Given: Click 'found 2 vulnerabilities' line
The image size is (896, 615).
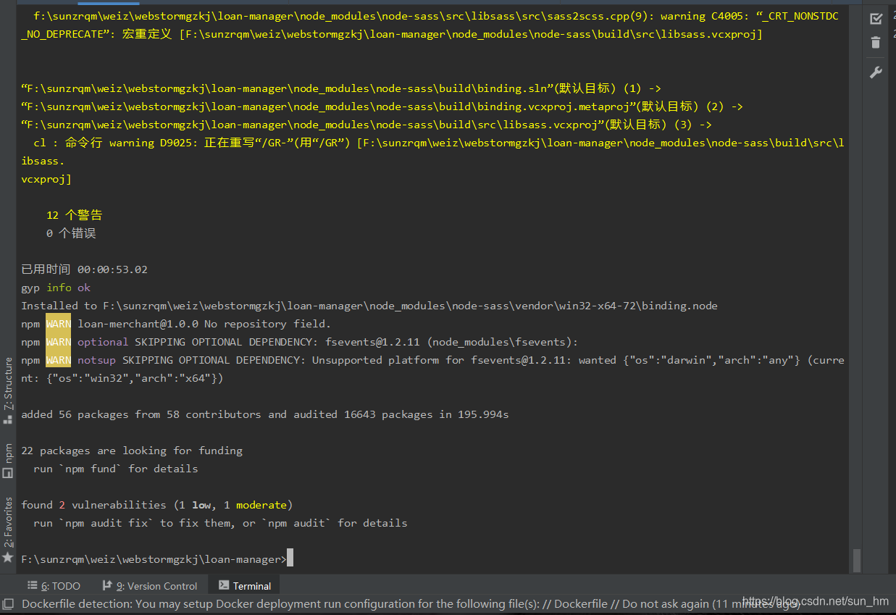Looking at the screenshot, I should pyautogui.click(x=157, y=505).
